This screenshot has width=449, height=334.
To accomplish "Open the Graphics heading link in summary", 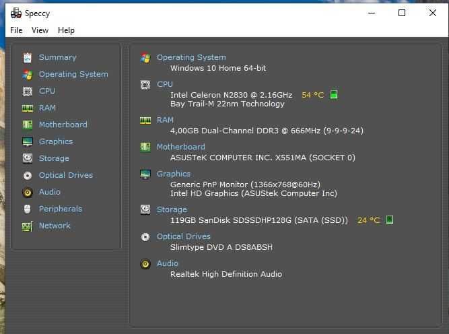I will 174,174.
